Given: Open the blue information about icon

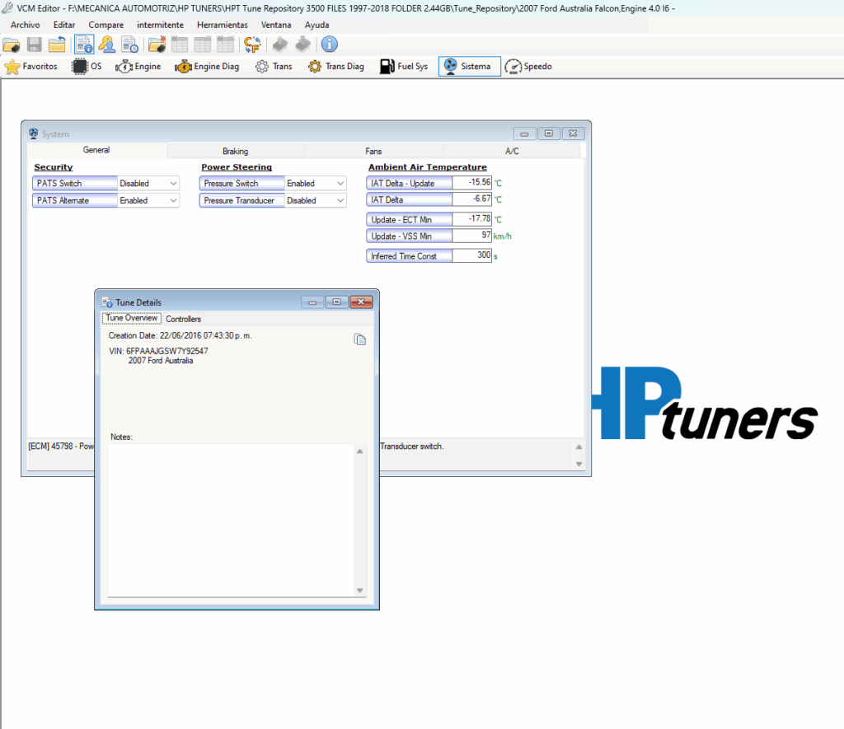Looking at the screenshot, I should pos(330,44).
